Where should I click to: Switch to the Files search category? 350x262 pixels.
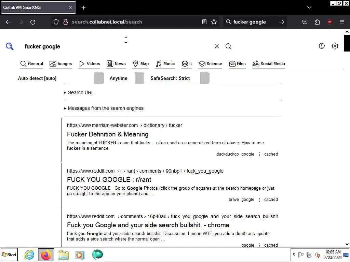237,64
